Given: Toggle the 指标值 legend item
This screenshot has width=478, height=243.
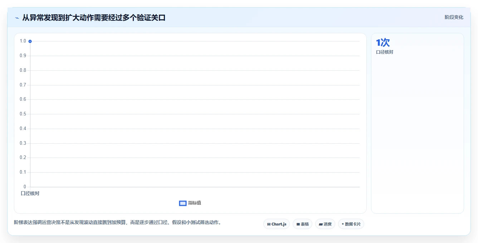Looking at the screenshot, I should (190, 203).
